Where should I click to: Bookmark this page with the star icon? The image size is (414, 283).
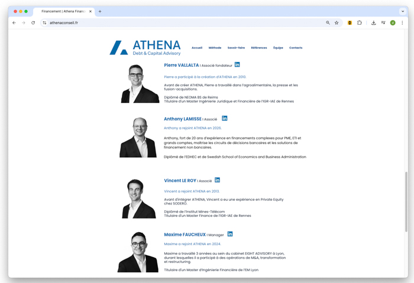pos(337,22)
